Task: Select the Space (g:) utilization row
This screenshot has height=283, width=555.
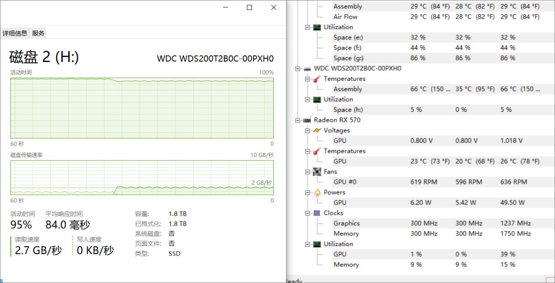Action: [348, 58]
